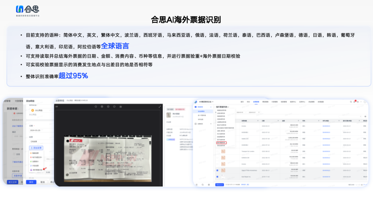The width and height of the screenshot is (373, 209).
Task: Select the Transport for London merchant cell
Action: click(x=248, y=151)
